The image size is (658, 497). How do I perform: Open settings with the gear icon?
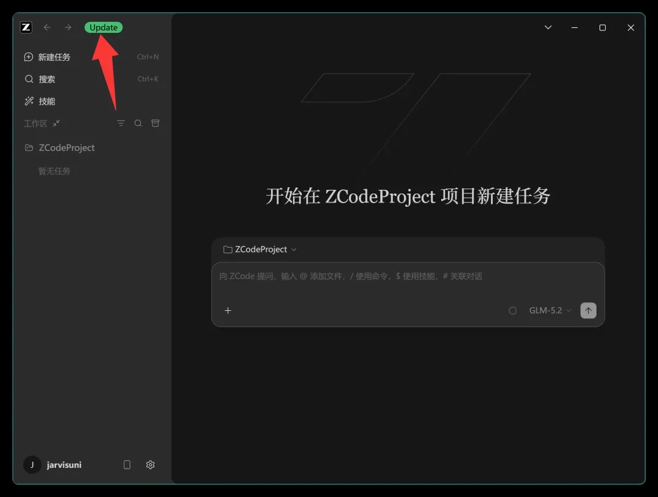tap(150, 465)
